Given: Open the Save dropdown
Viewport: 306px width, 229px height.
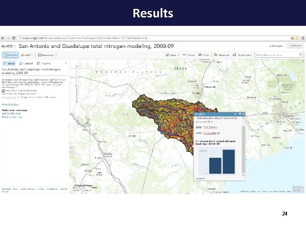Looking at the screenshot, I should 173,55.
